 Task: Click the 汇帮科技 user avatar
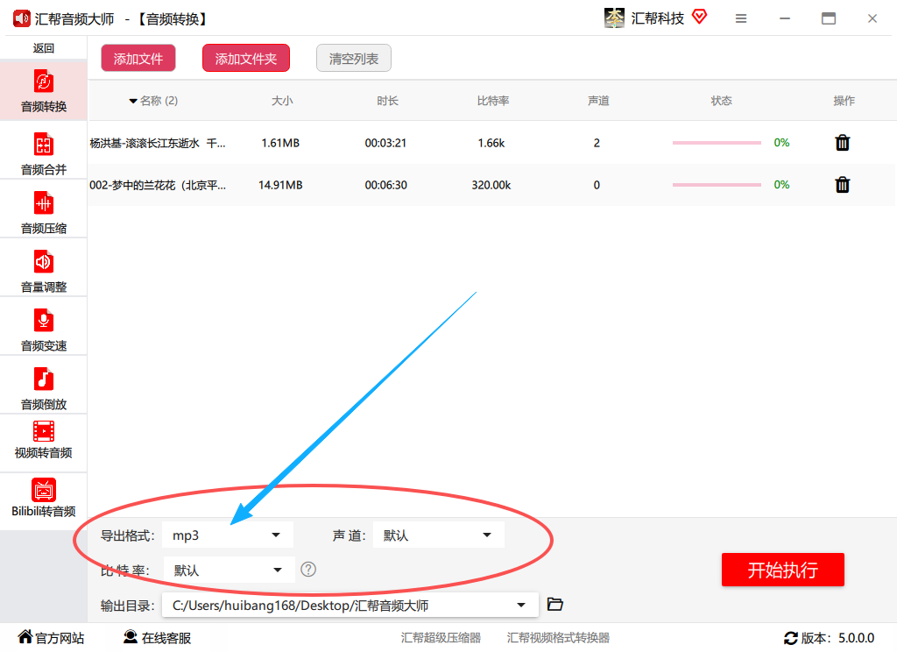pos(614,18)
